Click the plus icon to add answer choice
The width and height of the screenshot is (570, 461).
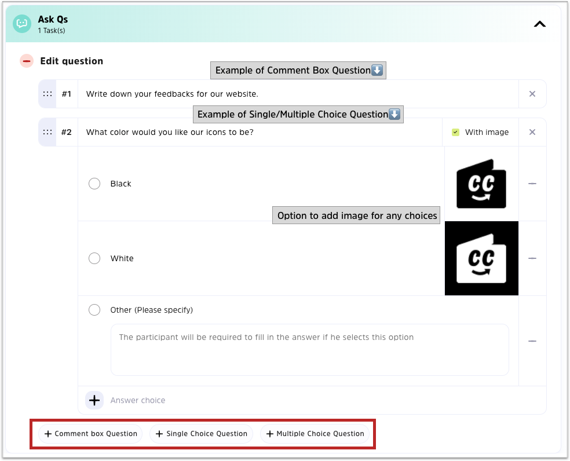pyautogui.click(x=94, y=400)
